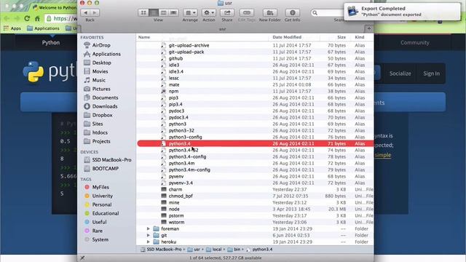Switch Finder to list view
This screenshot has width=466, height=262.
[x=154, y=12]
